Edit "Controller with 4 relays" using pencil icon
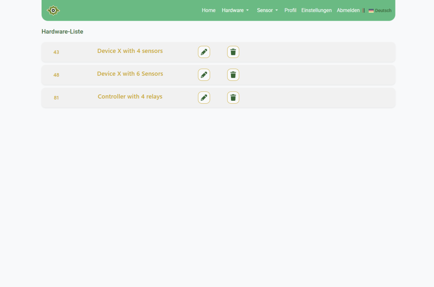Screen dimensions: 434x287 204,97
